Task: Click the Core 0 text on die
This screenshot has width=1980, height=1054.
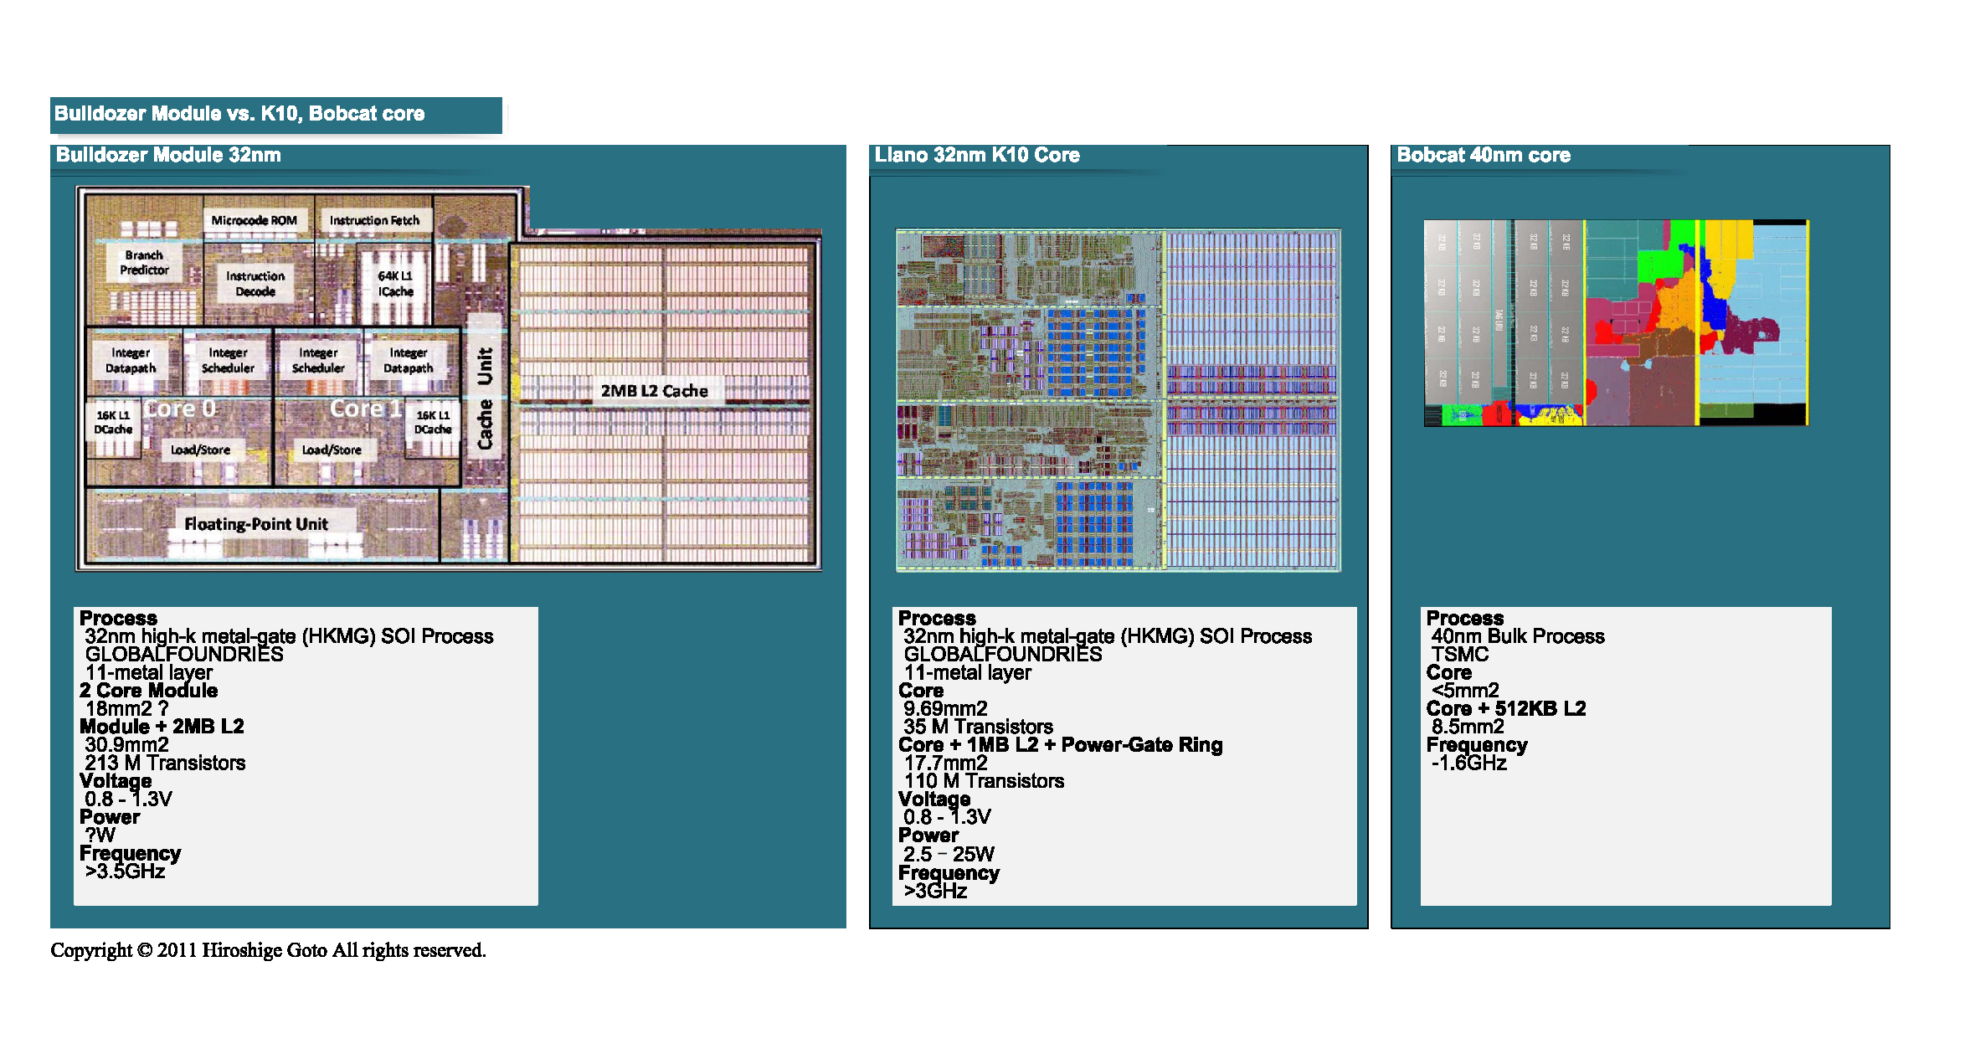Action: point(180,409)
